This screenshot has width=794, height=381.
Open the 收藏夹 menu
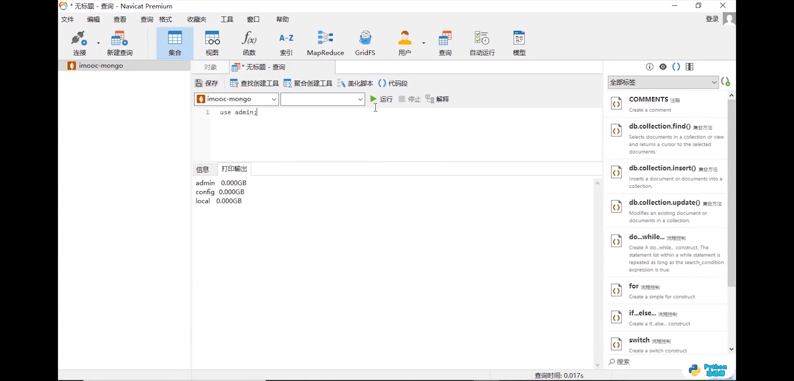click(196, 19)
